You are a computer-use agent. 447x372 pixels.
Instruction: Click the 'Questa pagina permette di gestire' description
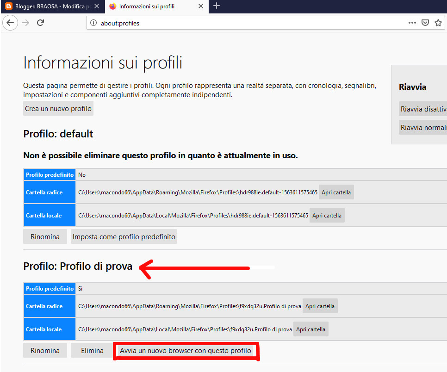point(199,90)
